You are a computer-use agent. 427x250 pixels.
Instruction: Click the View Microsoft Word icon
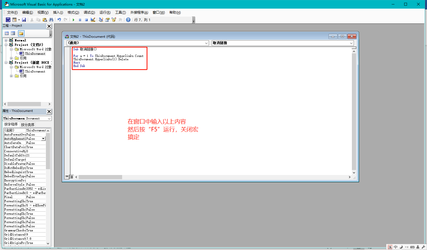point(8,20)
